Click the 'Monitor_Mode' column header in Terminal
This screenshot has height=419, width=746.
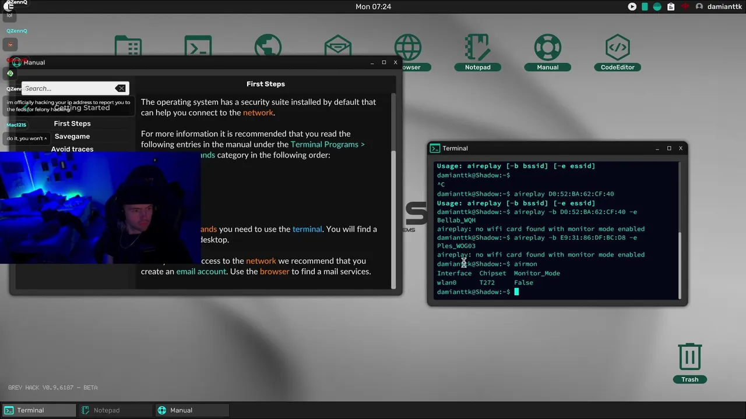point(537,274)
